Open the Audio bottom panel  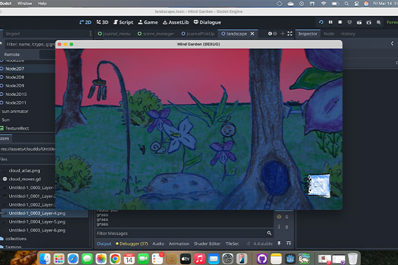pyautogui.click(x=158, y=244)
